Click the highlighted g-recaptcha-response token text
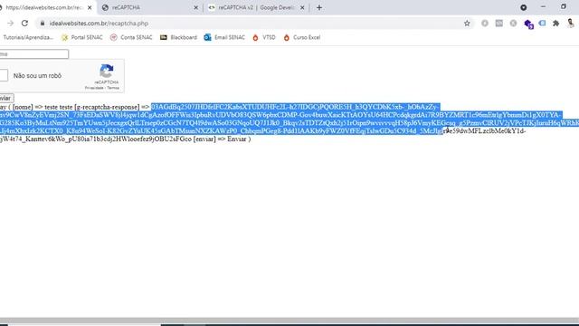 (289, 119)
